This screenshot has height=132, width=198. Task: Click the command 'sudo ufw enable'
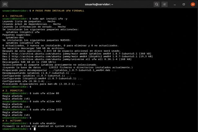coord(44,123)
